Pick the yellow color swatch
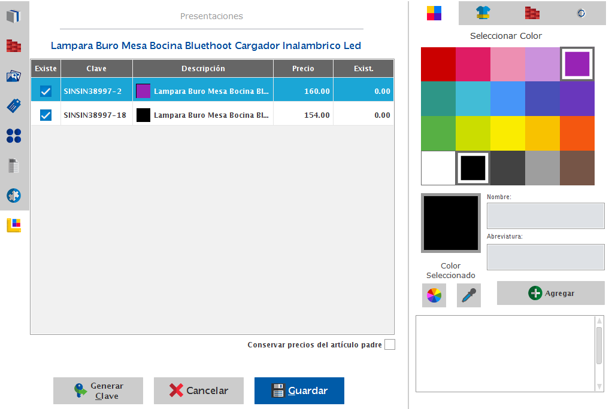This screenshot has width=609, height=409. pyautogui.click(x=508, y=133)
